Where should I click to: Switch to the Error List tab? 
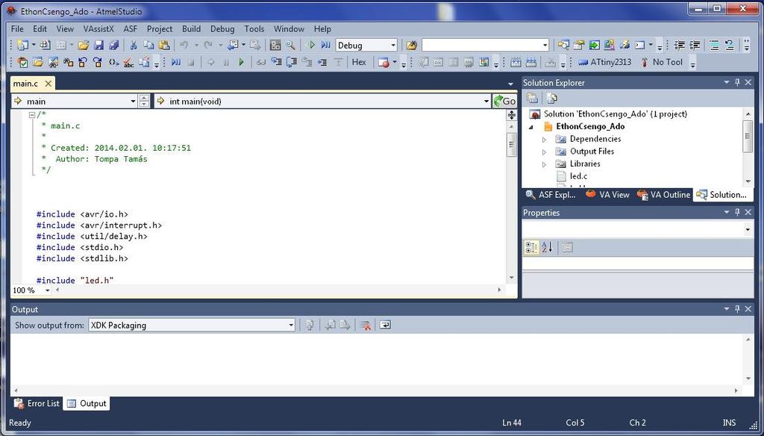[x=37, y=403]
